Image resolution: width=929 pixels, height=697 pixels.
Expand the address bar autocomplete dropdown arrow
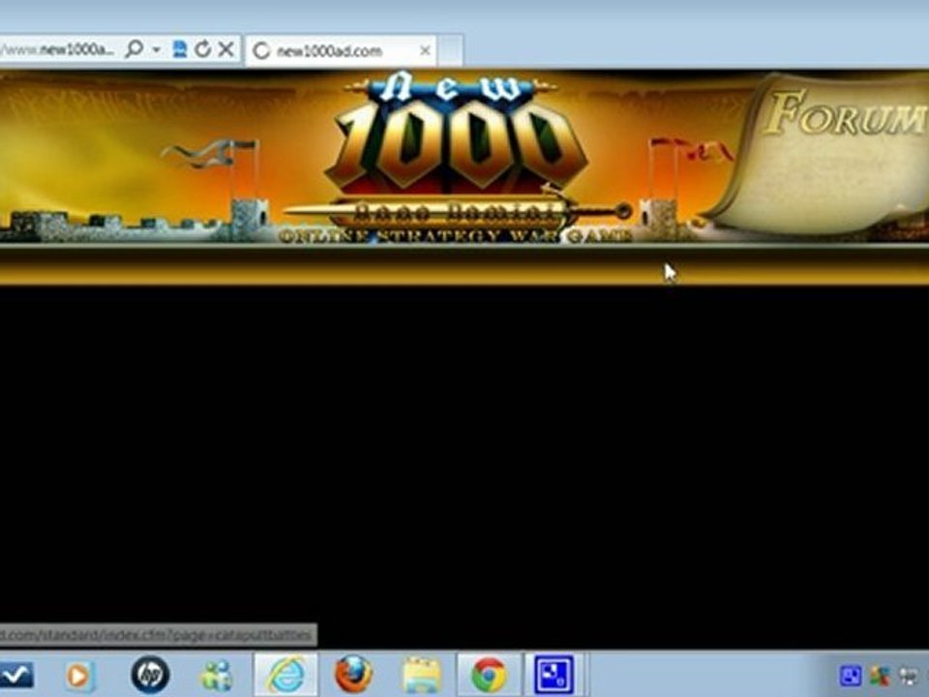(157, 49)
